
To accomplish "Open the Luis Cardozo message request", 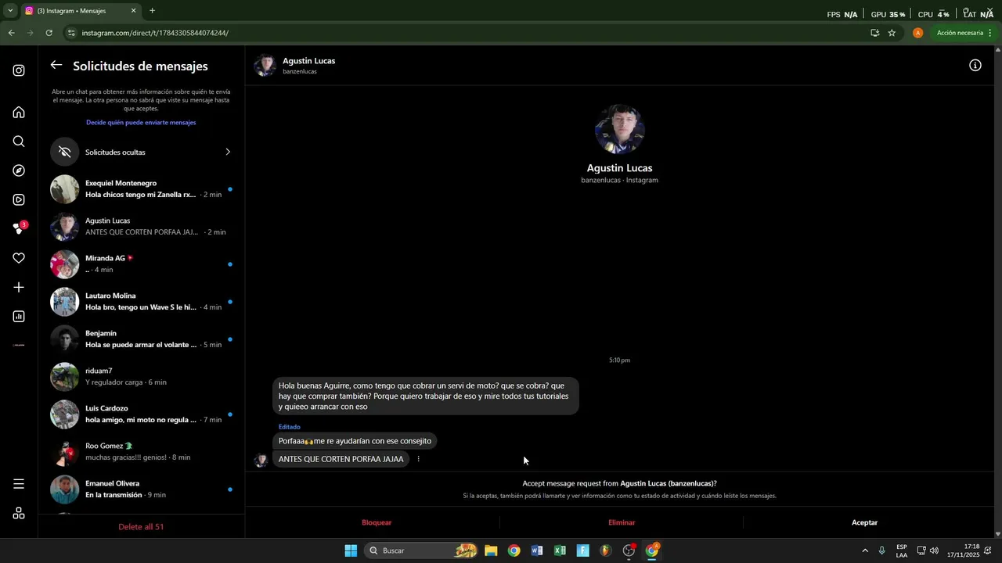I will tap(142, 414).
